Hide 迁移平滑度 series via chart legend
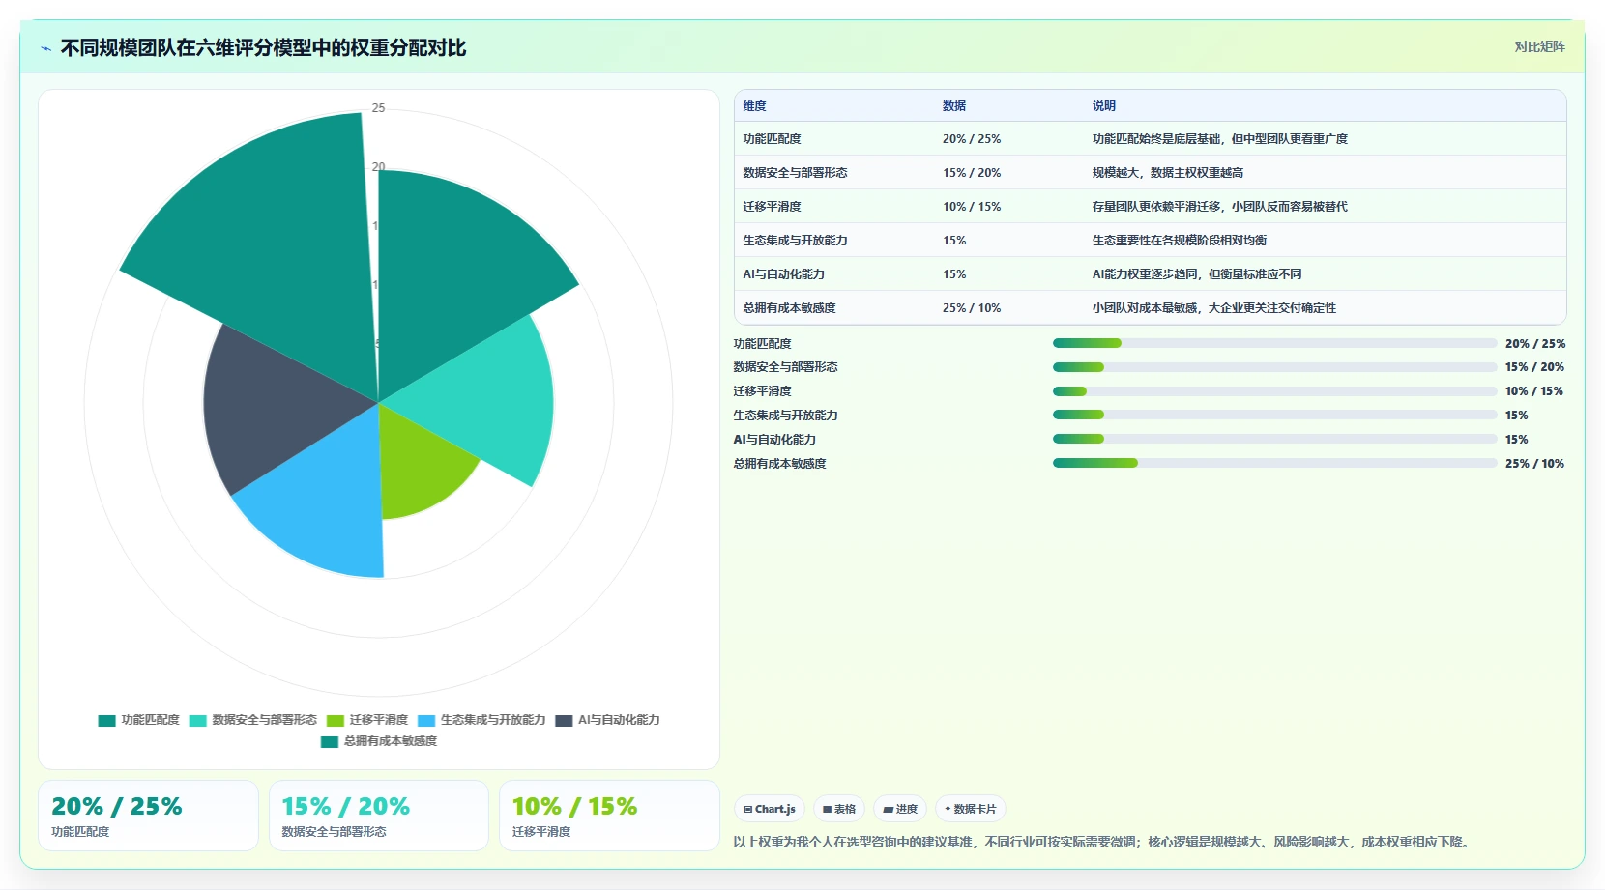 tap(367, 720)
